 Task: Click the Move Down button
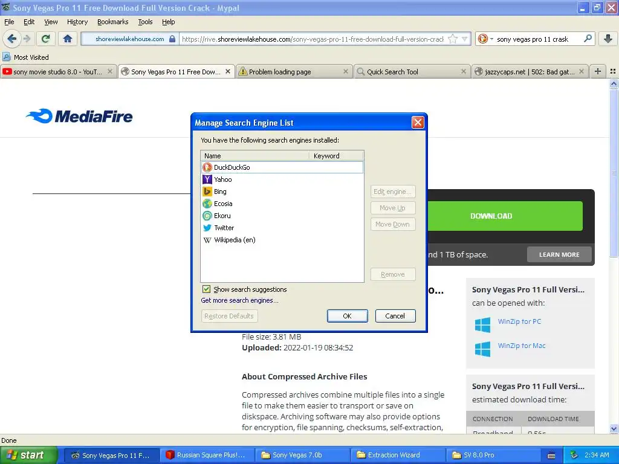click(393, 224)
